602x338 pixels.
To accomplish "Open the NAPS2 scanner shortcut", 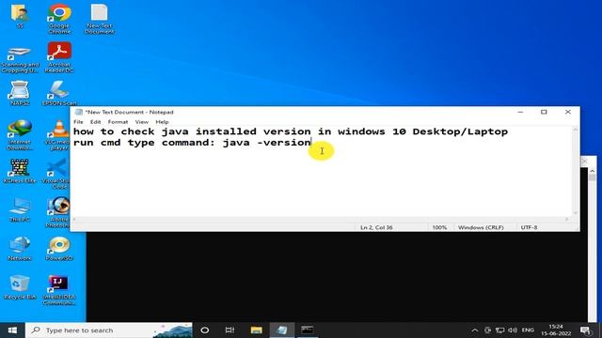I will pos(20,93).
